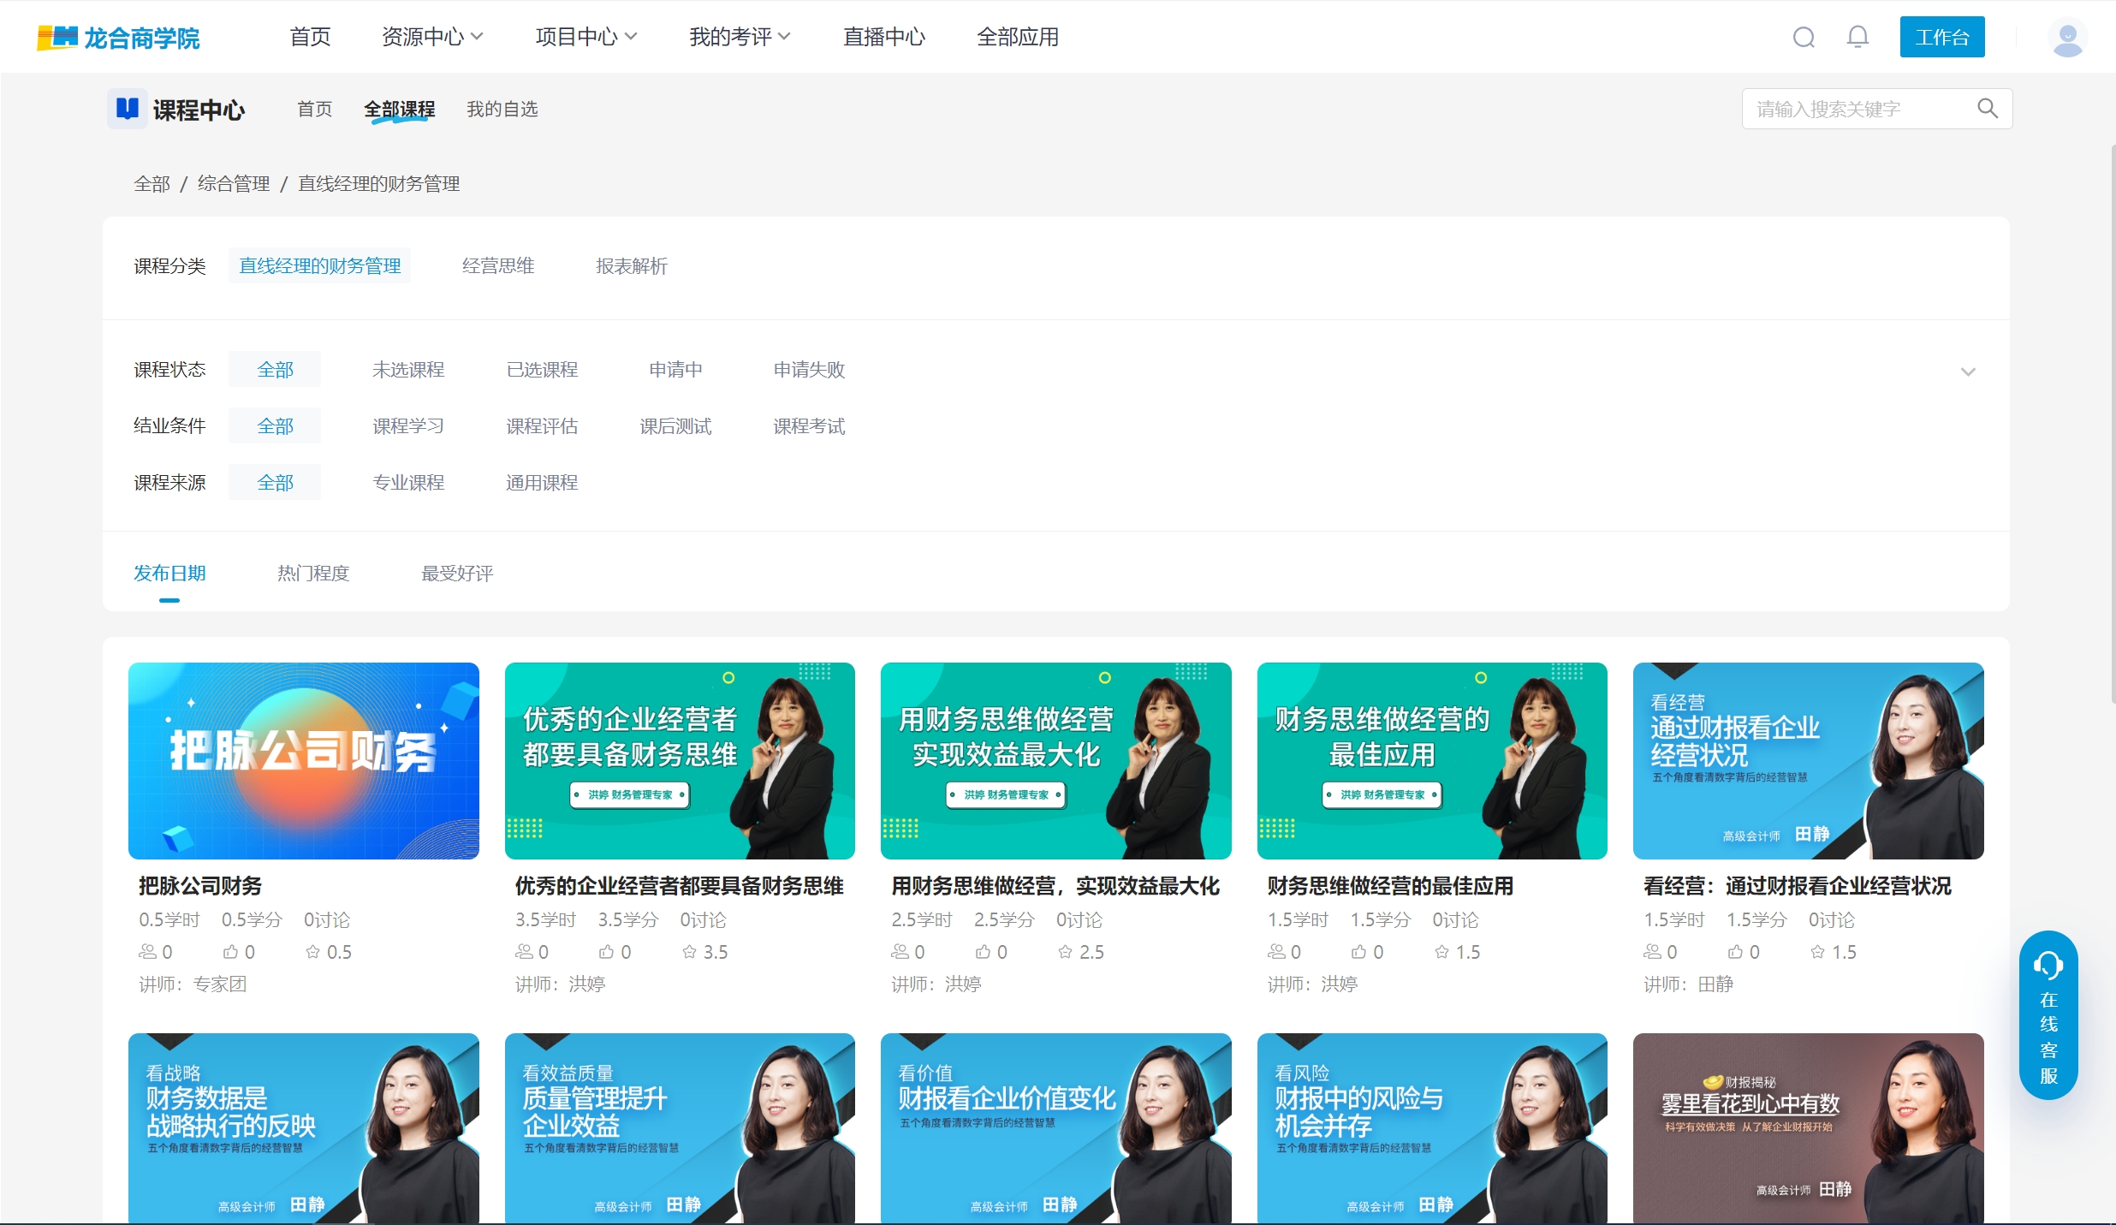Screen dimensions: 2116x1225
Task: Open the 我的考评 dropdown menu
Action: [739, 37]
